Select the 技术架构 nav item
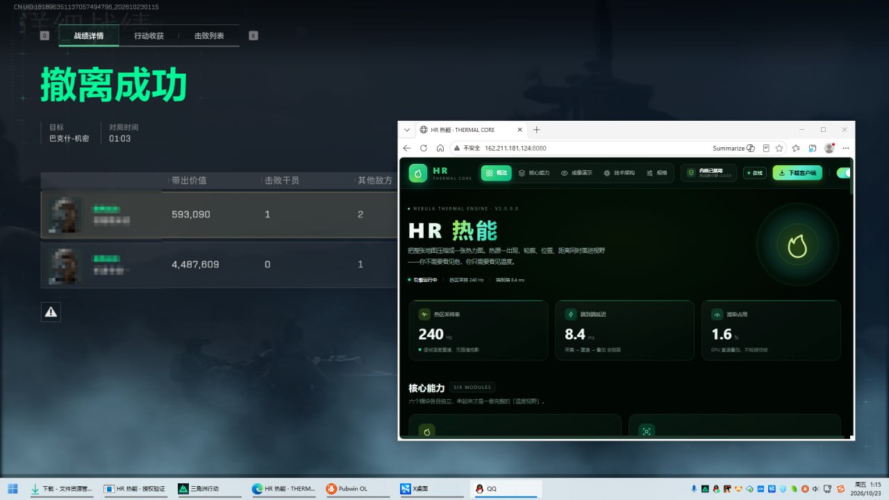 tap(620, 173)
